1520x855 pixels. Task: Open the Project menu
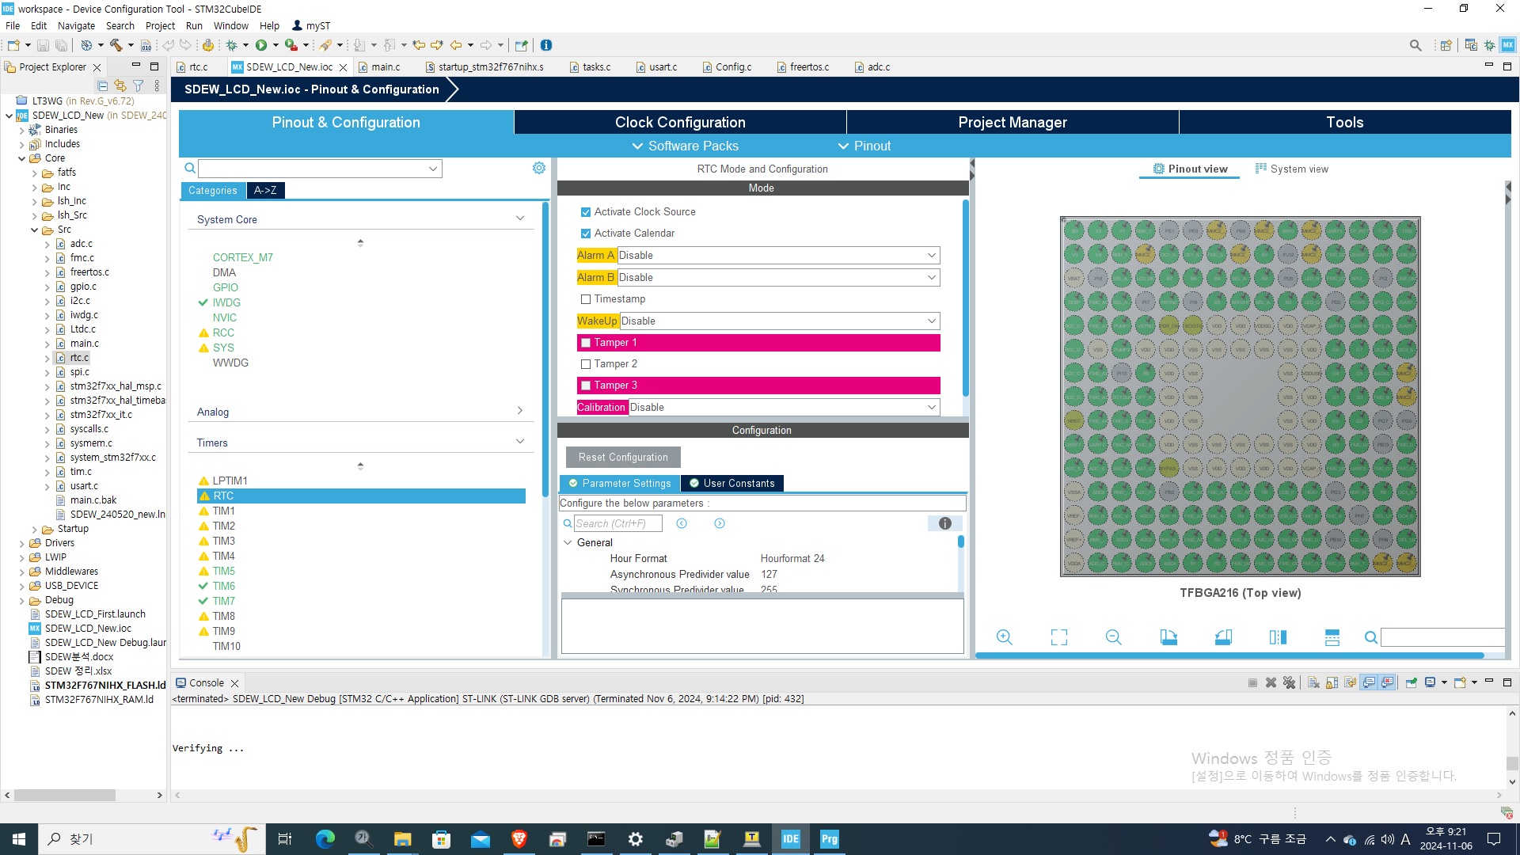point(160,25)
